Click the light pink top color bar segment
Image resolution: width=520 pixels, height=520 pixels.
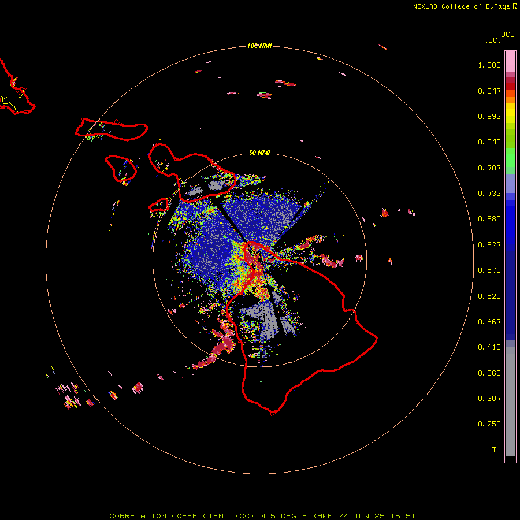[510, 61]
